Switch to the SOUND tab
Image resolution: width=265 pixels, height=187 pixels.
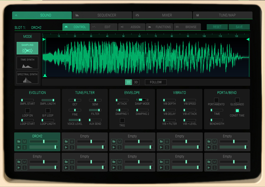pos(42,15)
